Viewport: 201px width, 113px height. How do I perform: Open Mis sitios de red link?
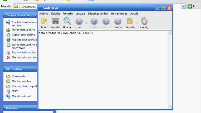click(21, 96)
